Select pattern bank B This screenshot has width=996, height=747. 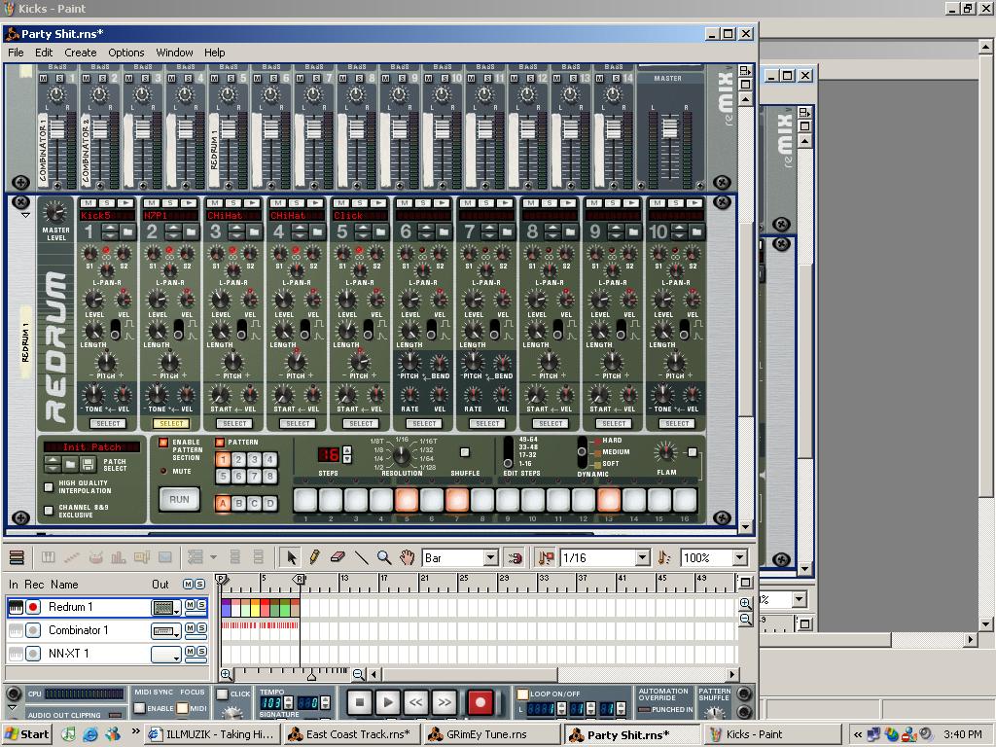239,504
